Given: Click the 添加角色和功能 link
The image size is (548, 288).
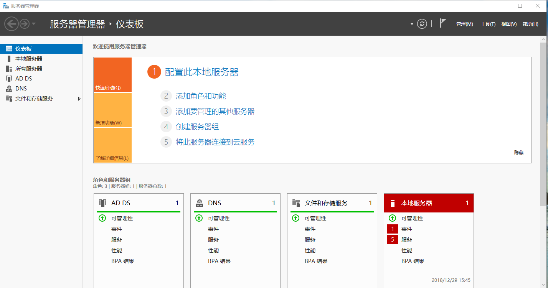Looking at the screenshot, I should click(201, 96).
